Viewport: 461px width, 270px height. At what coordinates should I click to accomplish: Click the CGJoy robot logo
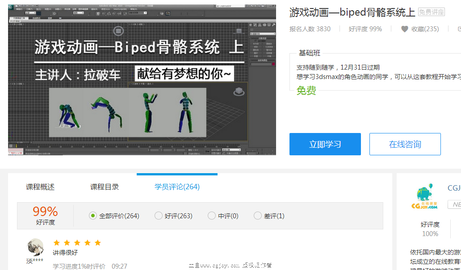[424, 197]
